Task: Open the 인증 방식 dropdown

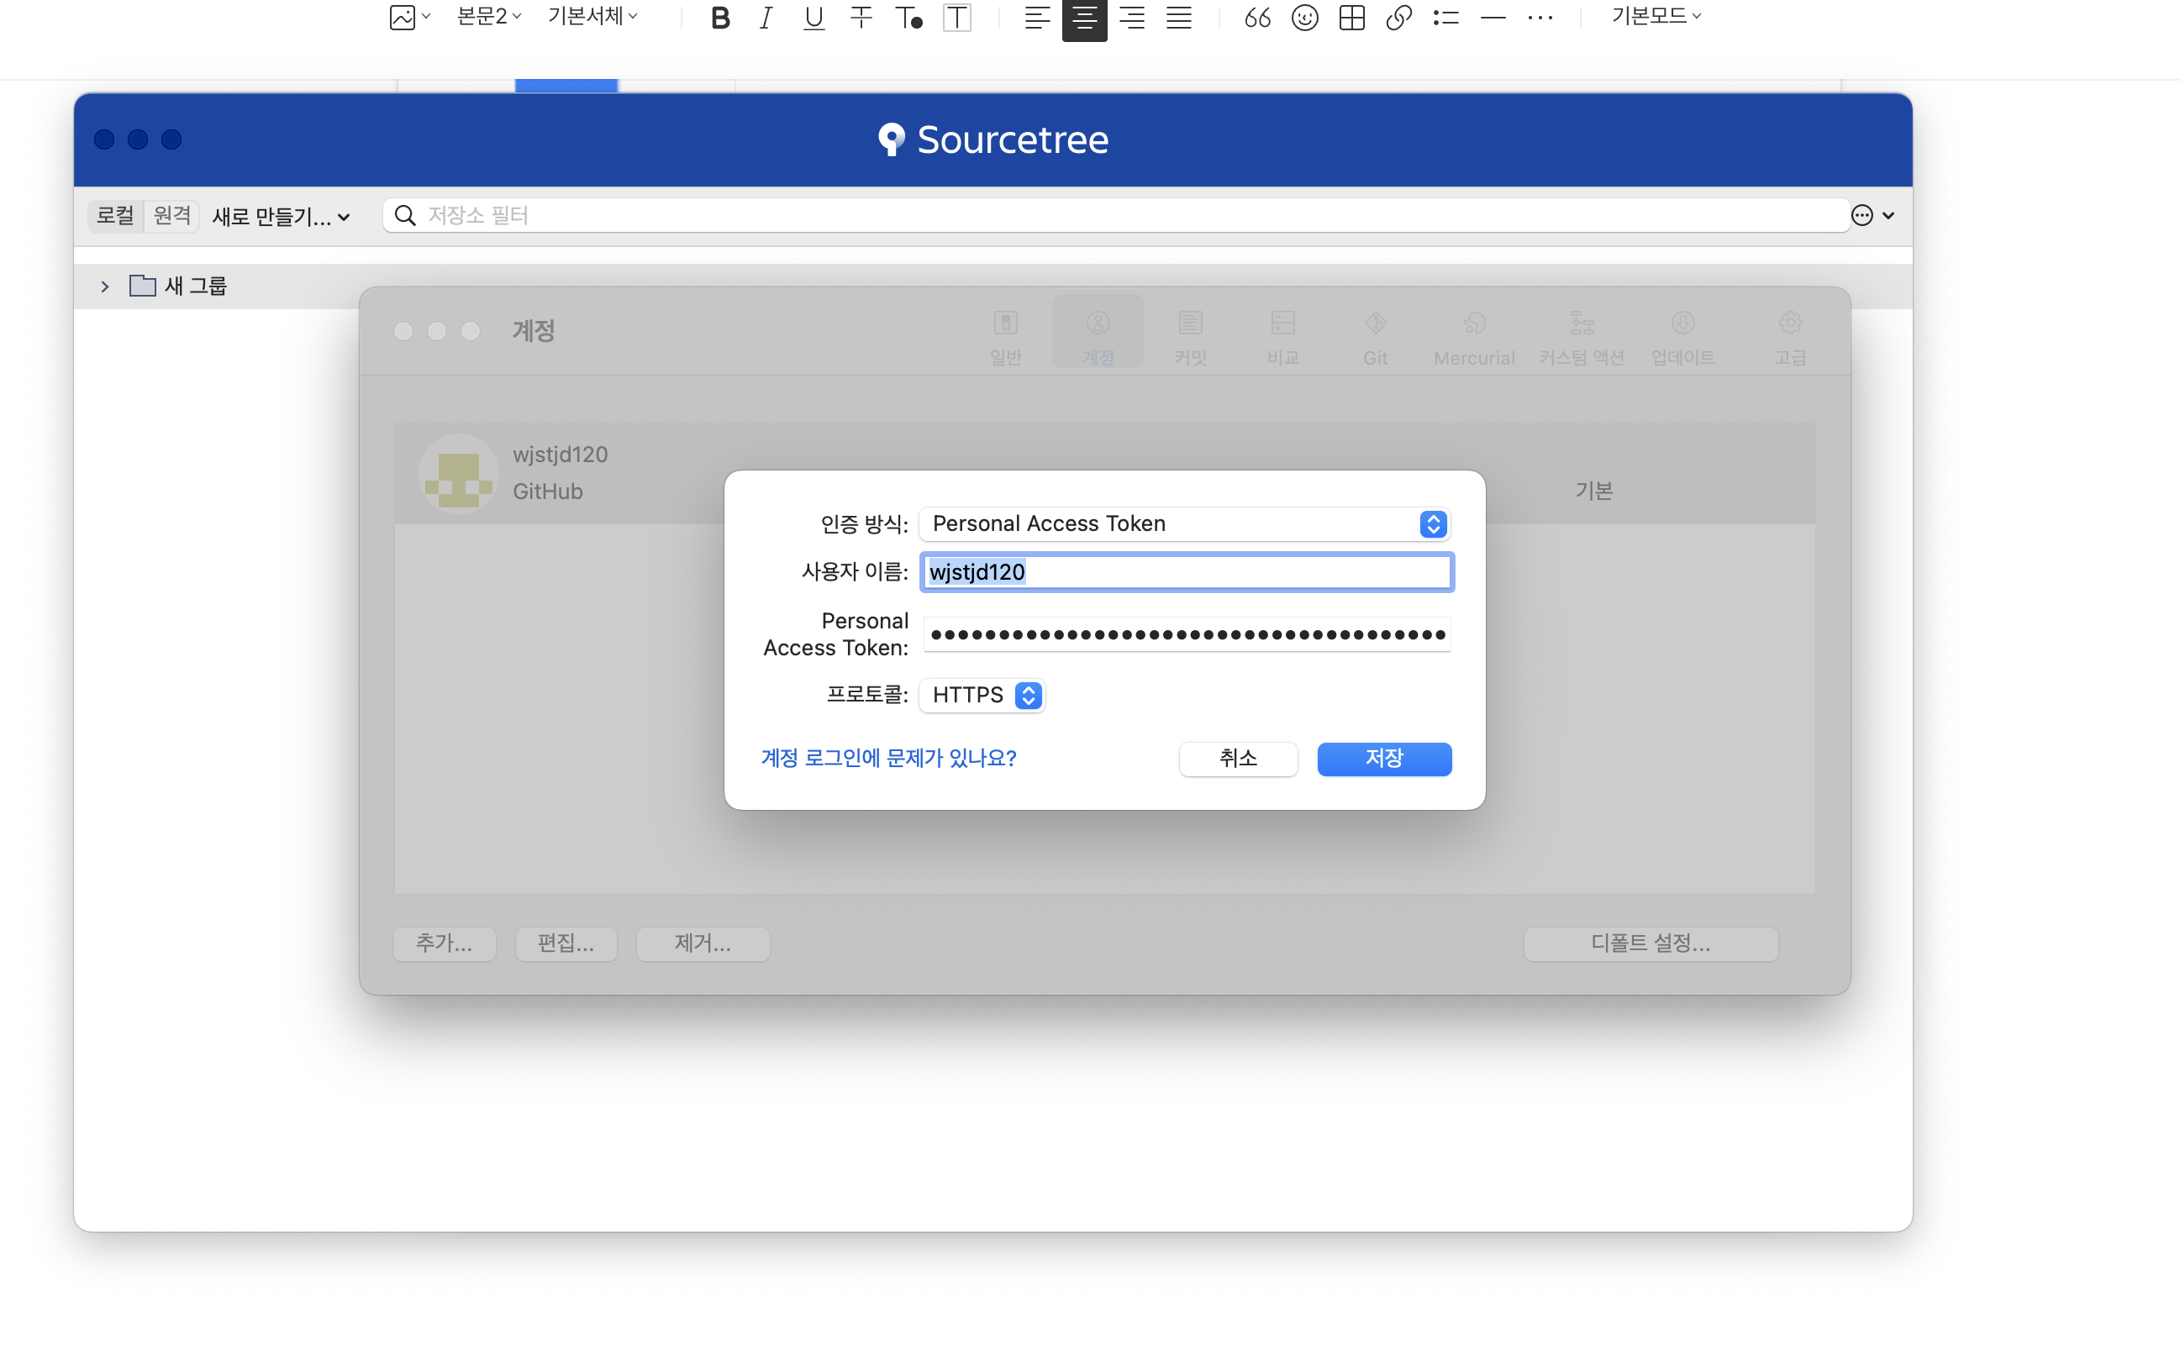Action: click(x=1184, y=523)
